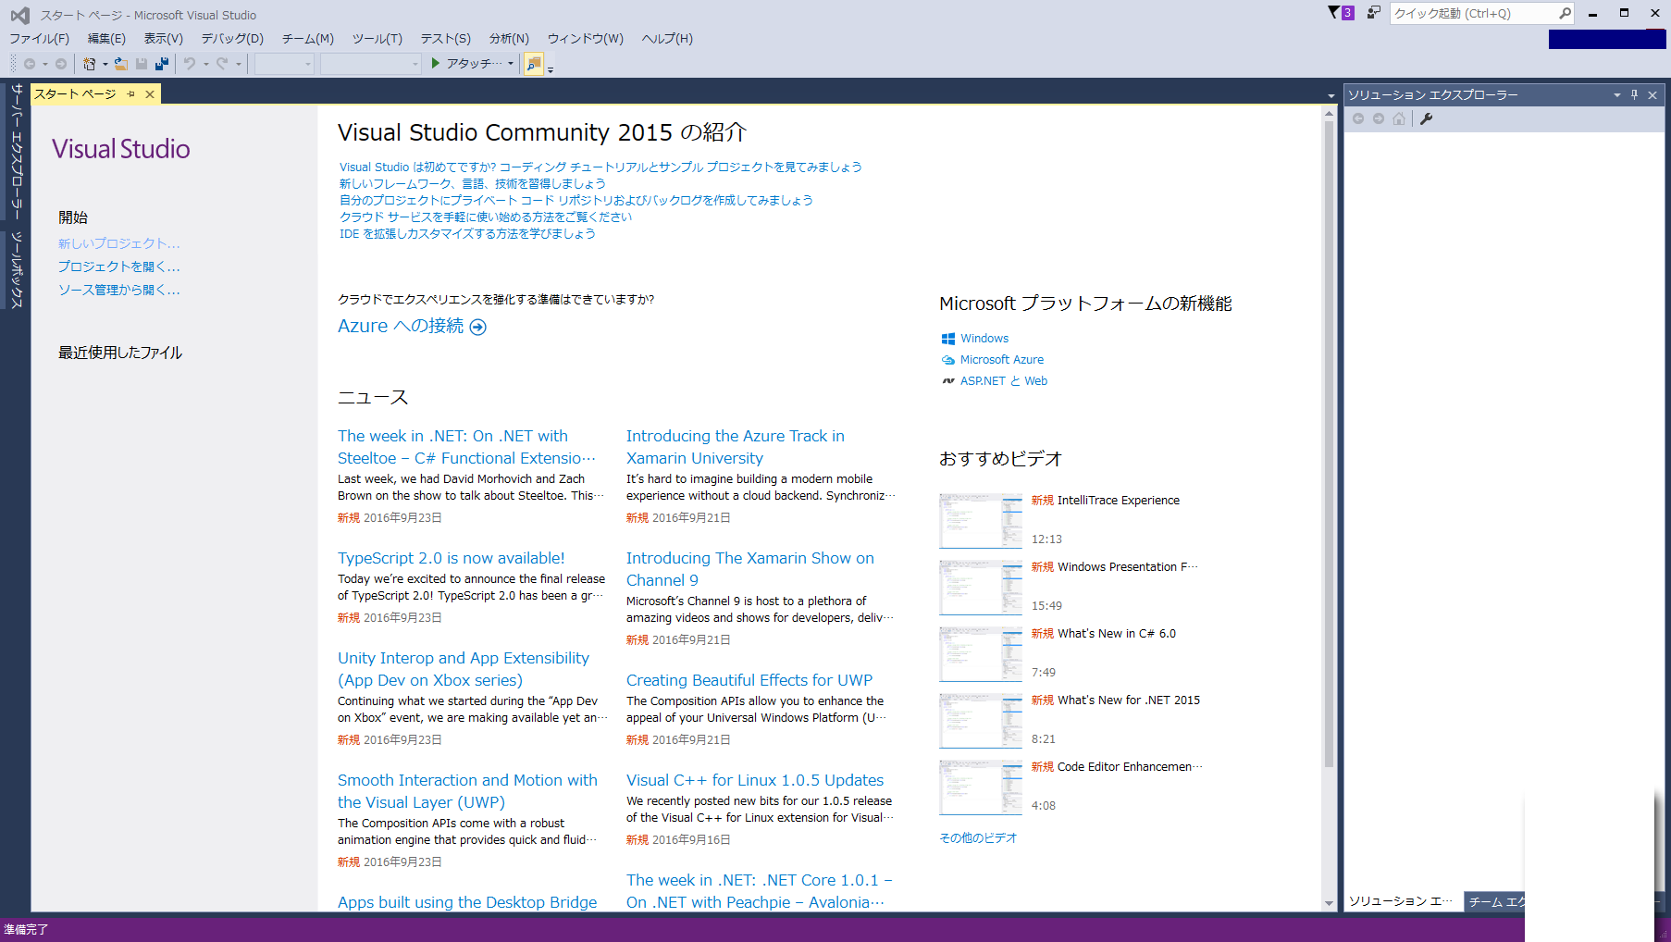Open the View (表示) menu

(x=163, y=38)
